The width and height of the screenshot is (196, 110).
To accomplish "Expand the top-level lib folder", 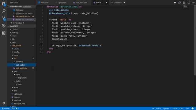I will point(13,39).
